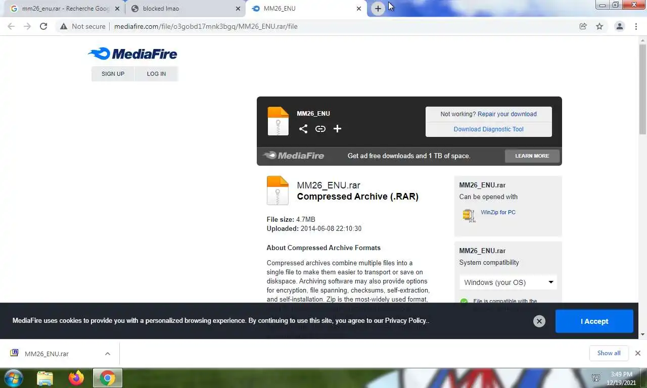
Task: Click the Chrome taskbar icon
Action: click(x=107, y=378)
